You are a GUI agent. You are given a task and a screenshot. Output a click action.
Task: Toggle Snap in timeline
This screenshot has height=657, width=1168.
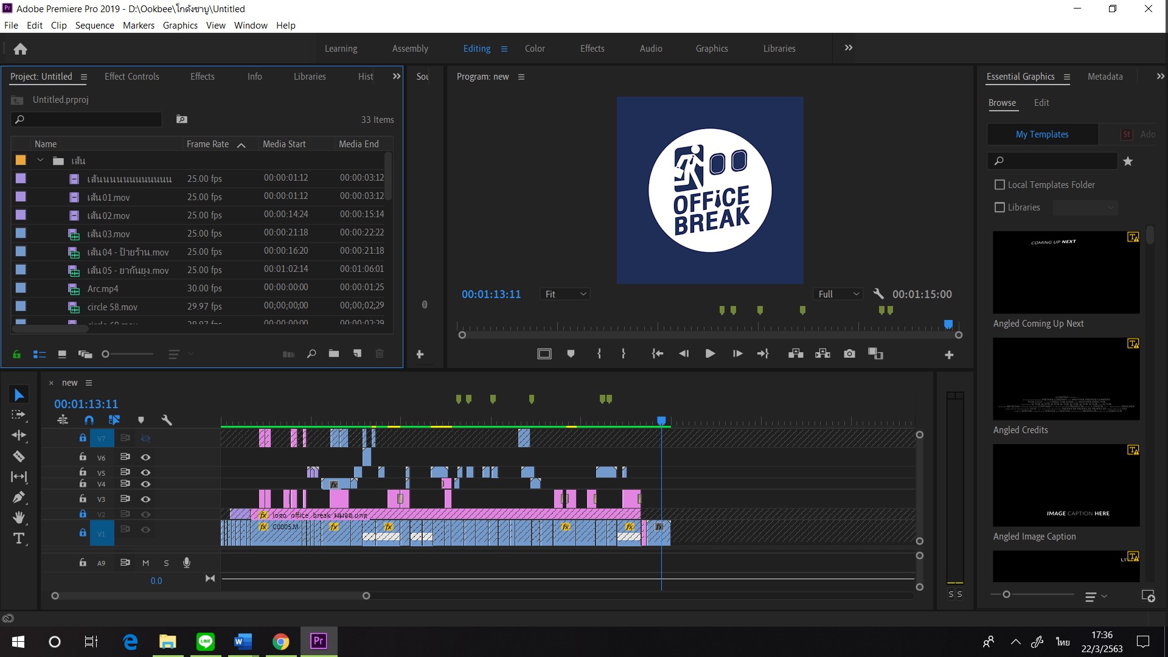click(x=89, y=420)
